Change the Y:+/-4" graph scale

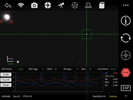[6, 80]
